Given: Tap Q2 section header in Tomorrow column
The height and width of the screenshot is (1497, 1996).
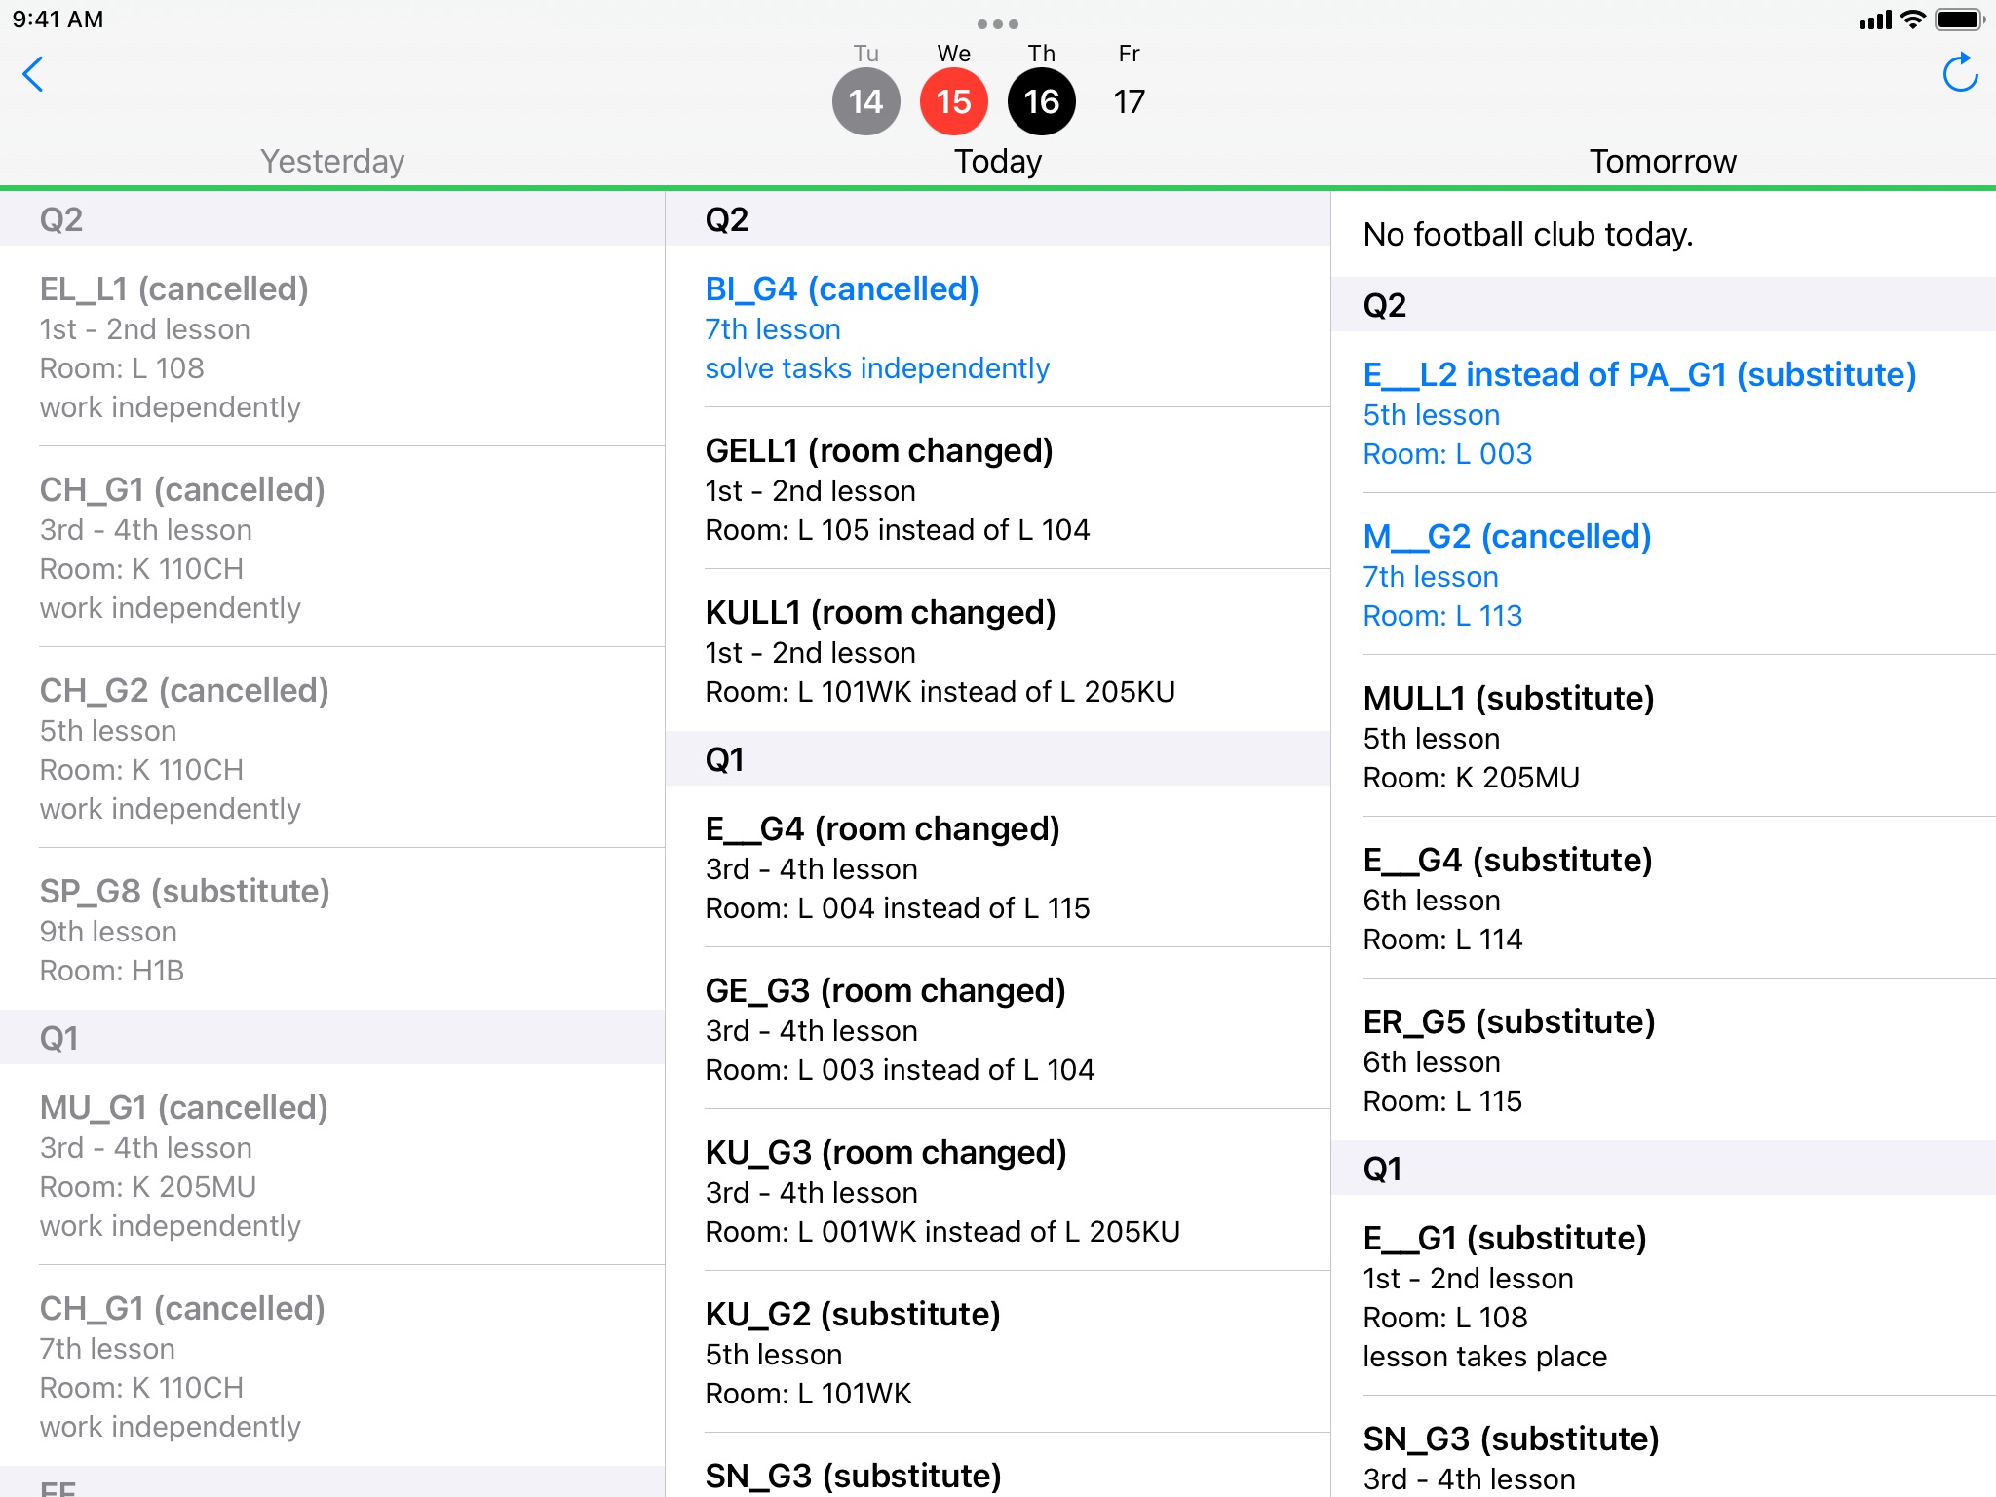Looking at the screenshot, I should (1663, 304).
